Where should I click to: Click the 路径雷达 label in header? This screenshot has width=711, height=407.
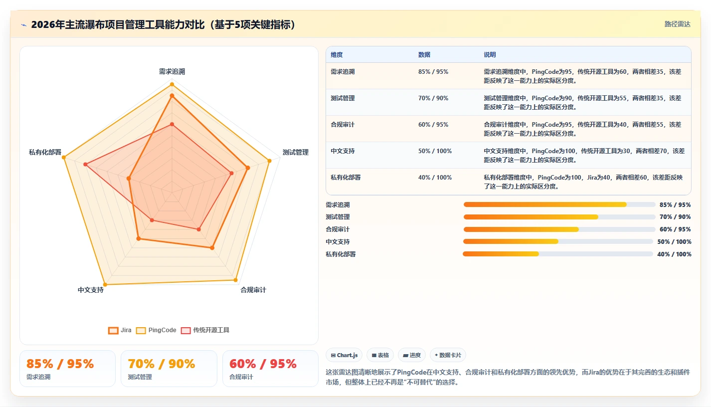click(x=678, y=24)
